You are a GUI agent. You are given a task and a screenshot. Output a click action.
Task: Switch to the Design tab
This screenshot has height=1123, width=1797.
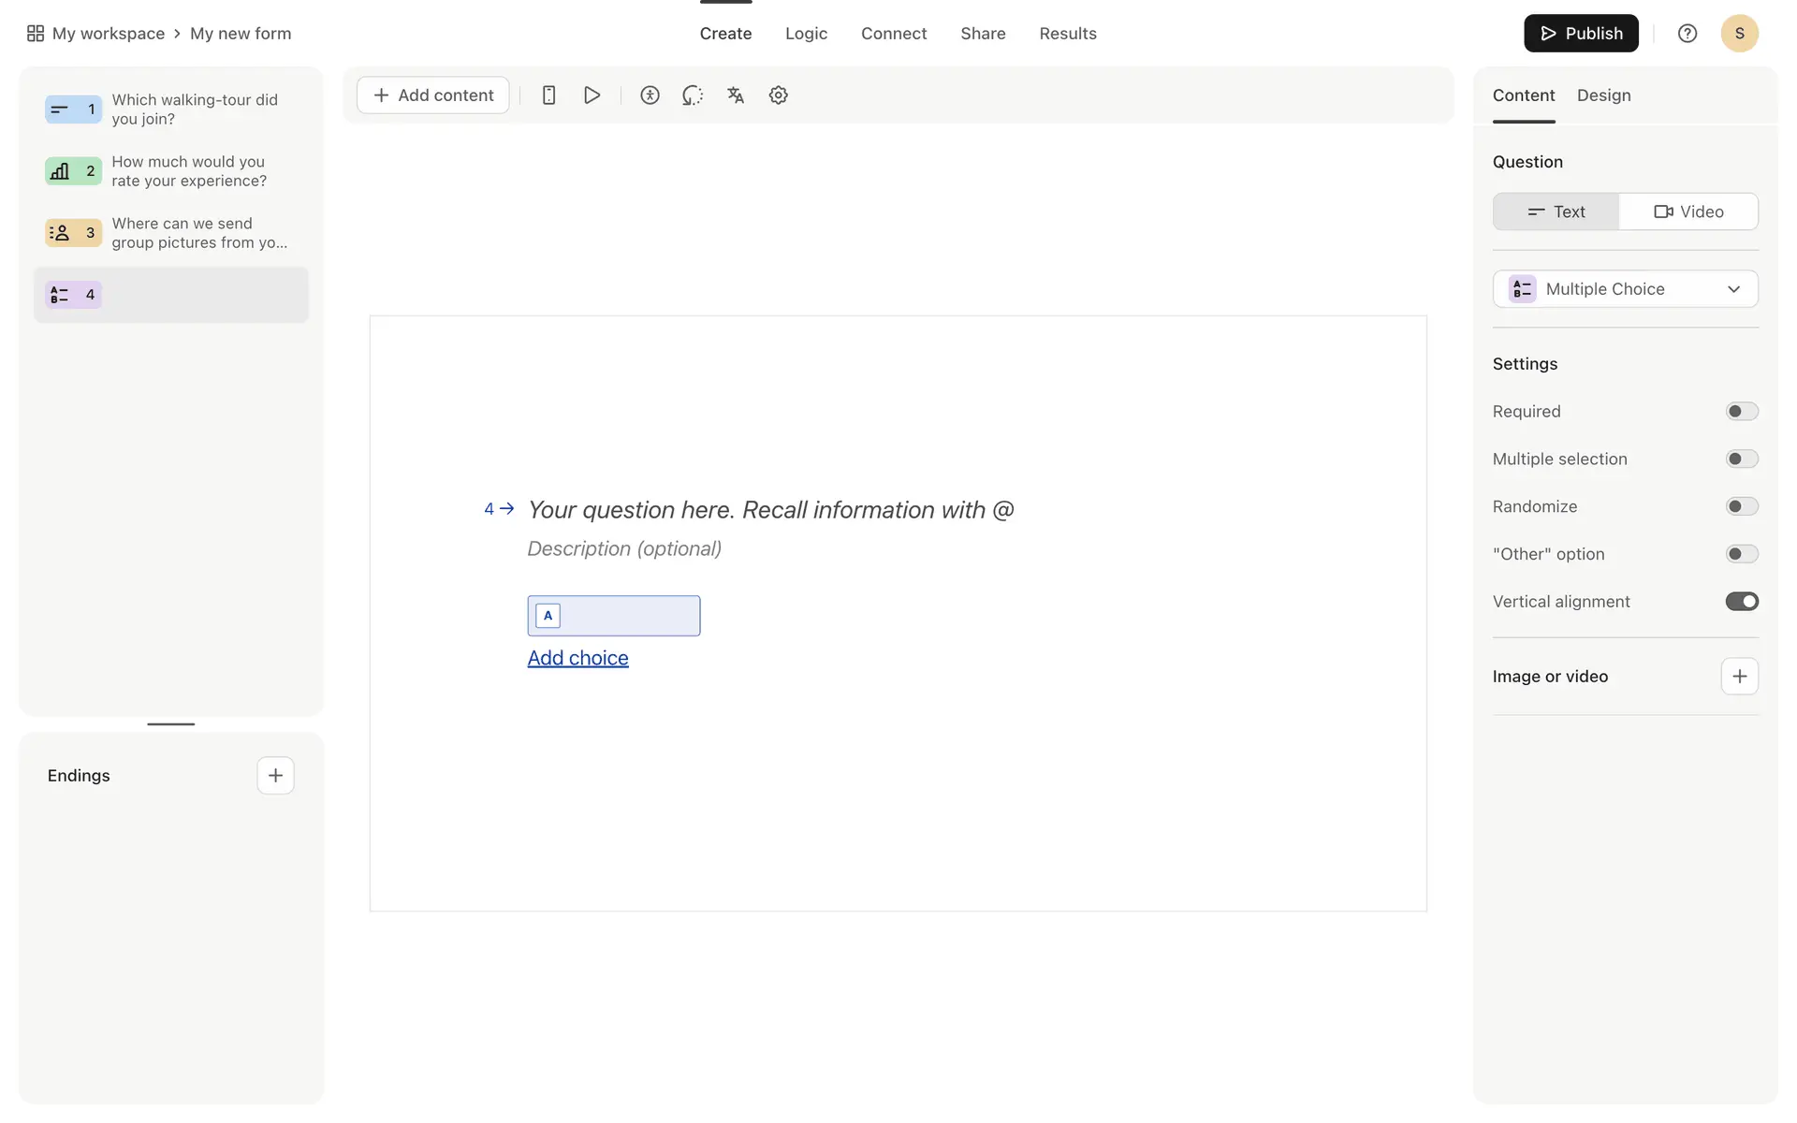1603,95
